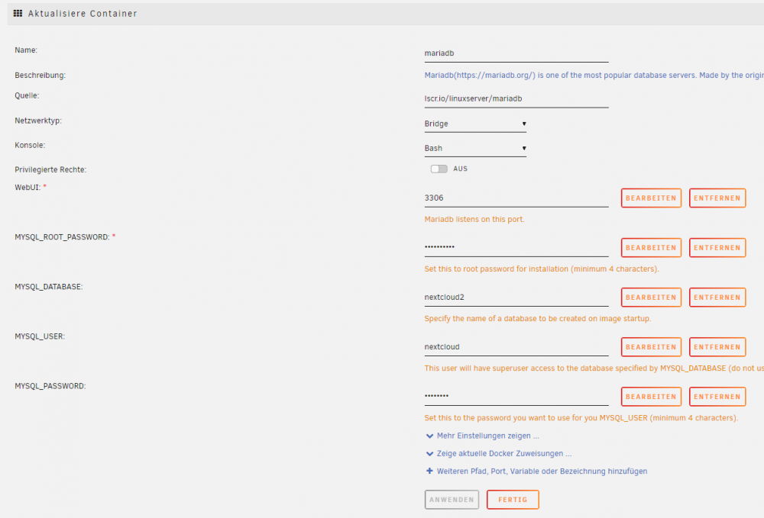The image size is (764, 518).
Task: Focus the MYSQL_USER field nextcloud
Action: (x=516, y=347)
